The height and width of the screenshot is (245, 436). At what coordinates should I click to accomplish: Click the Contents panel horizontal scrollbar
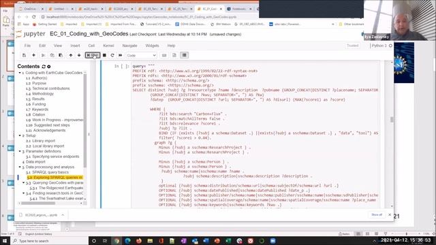point(38,203)
